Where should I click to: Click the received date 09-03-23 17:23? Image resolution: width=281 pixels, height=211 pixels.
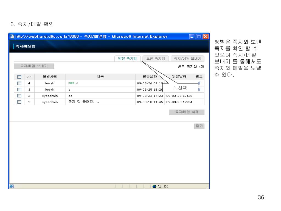pos(150,96)
